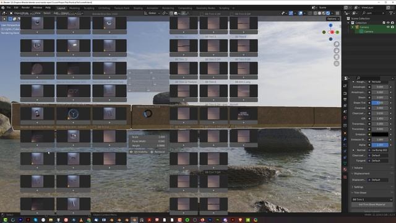This screenshot has height=223, width=396.
Task: Open the Render menu
Action: click(x=25, y=8)
